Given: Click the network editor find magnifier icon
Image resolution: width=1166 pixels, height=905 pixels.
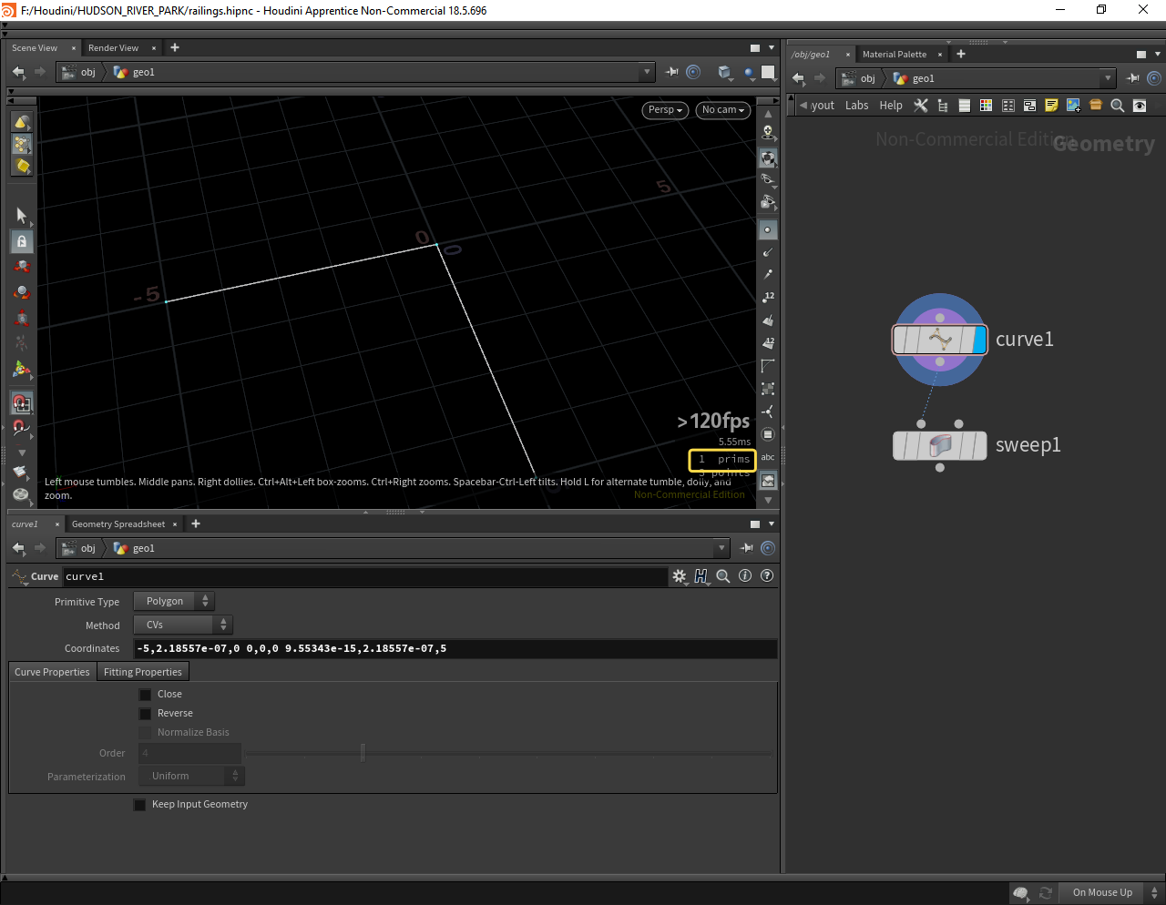Looking at the screenshot, I should [1118, 106].
